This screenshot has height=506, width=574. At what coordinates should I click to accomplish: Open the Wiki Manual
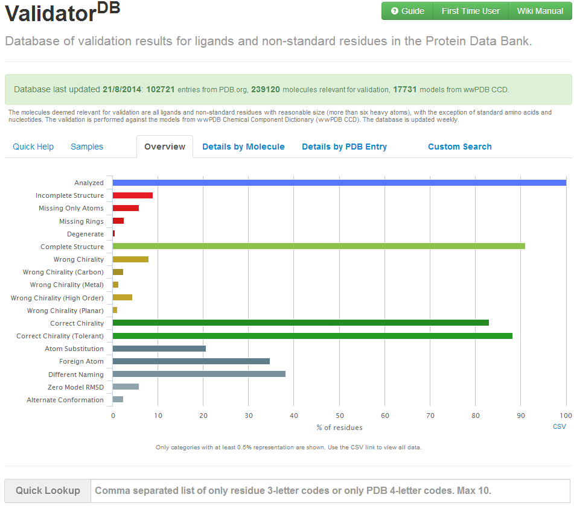tap(540, 11)
